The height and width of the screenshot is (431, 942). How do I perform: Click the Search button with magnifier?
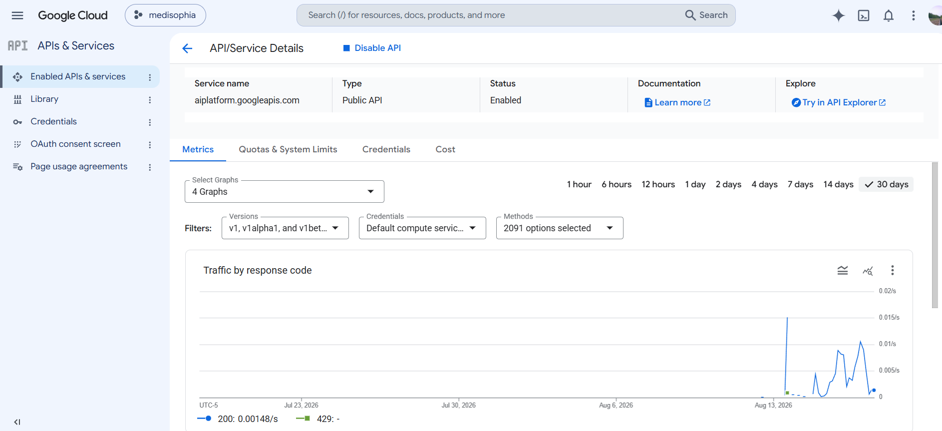(706, 15)
